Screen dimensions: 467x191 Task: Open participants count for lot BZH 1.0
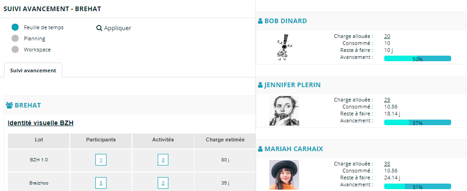click(101, 160)
